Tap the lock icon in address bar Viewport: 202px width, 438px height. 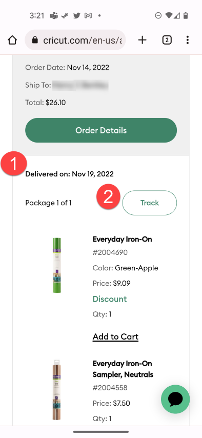pyautogui.click(x=35, y=40)
